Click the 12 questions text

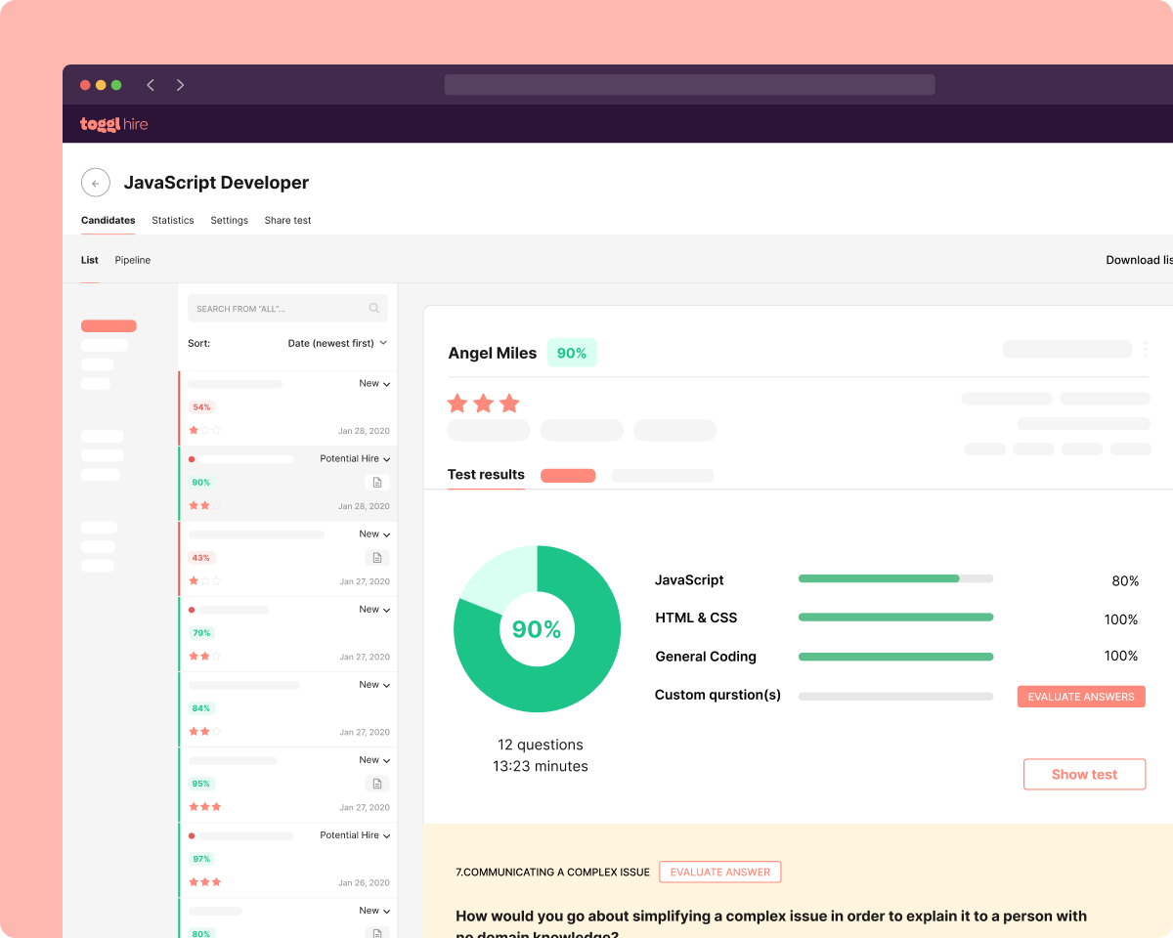tap(541, 745)
